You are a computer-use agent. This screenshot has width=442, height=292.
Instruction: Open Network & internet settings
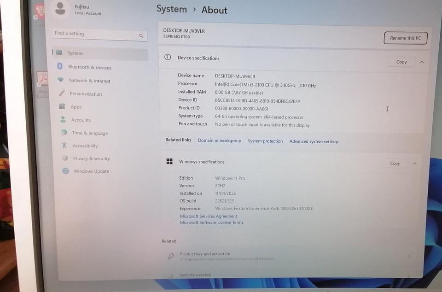[x=90, y=81]
